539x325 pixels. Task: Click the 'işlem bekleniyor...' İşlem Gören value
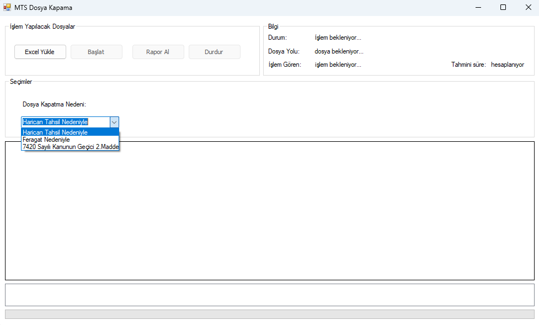pos(338,65)
